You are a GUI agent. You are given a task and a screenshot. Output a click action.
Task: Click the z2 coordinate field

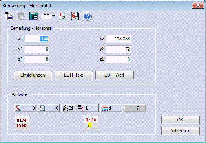point(118,59)
